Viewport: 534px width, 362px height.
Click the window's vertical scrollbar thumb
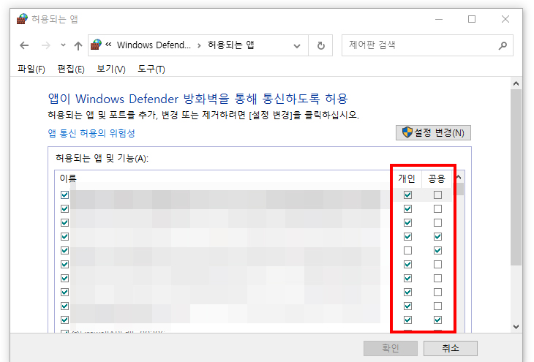click(x=516, y=177)
